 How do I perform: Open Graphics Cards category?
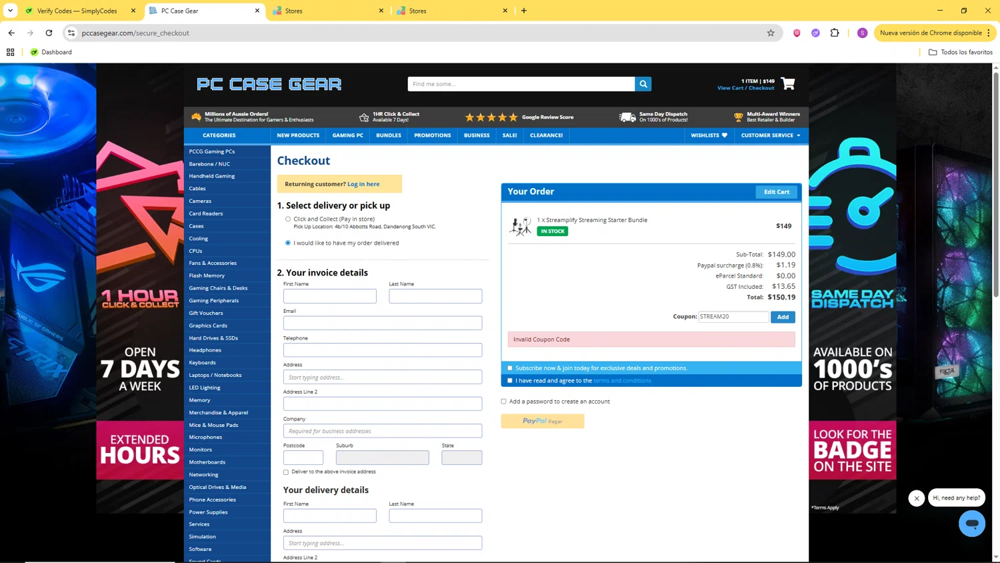tap(208, 326)
